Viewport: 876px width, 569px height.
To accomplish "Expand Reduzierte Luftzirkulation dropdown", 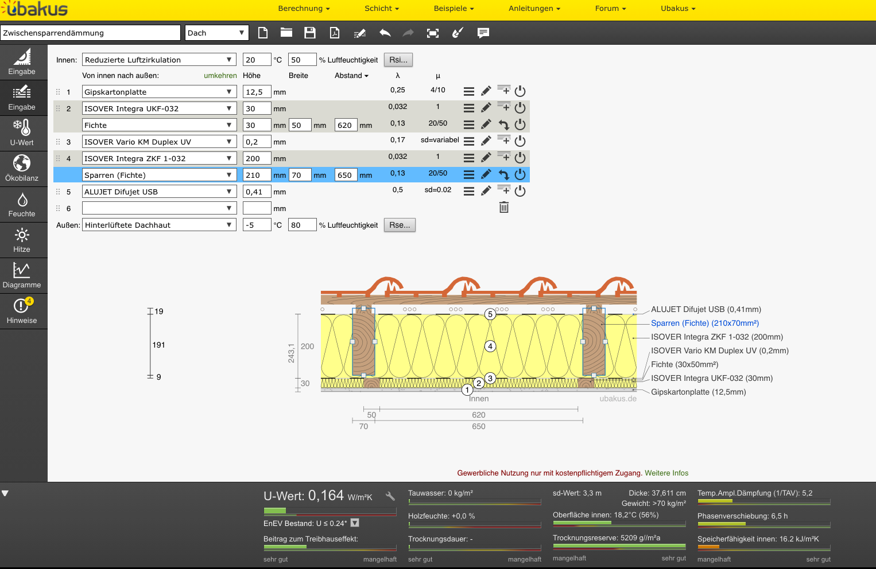I will (x=159, y=60).
